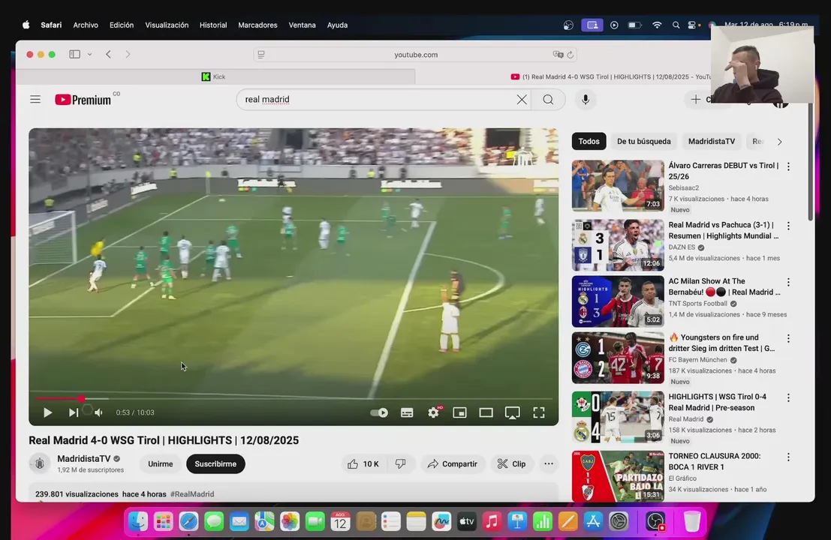The height and width of the screenshot is (540, 831).
Task: Expand Safari sidebar tab group dropdown arrow
Action: [89, 54]
